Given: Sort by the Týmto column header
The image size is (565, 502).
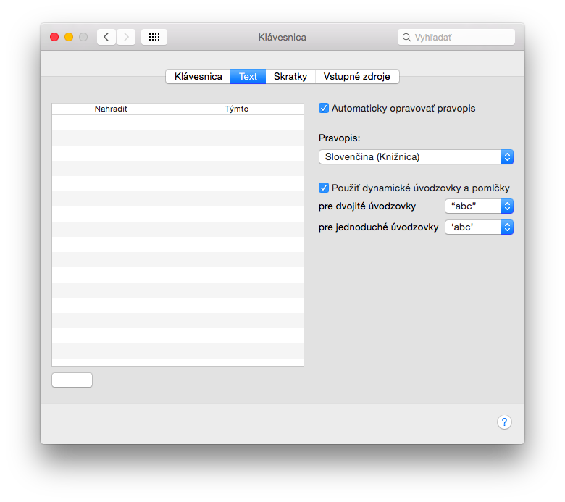Looking at the screenshot, I should point(237,109).
